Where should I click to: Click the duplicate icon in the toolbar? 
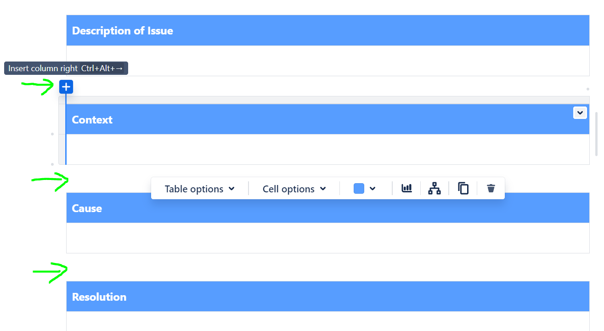pos(463,188)
